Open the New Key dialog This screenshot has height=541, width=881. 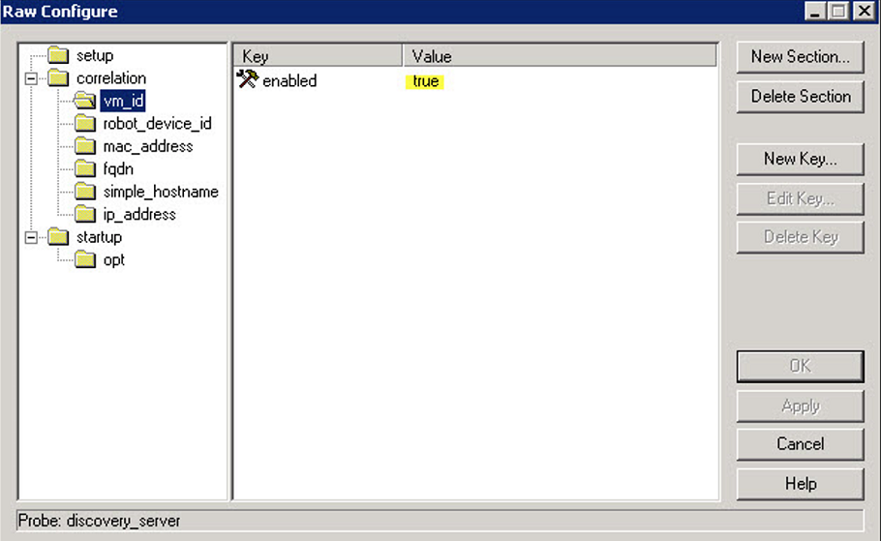(x=800, y=159)
